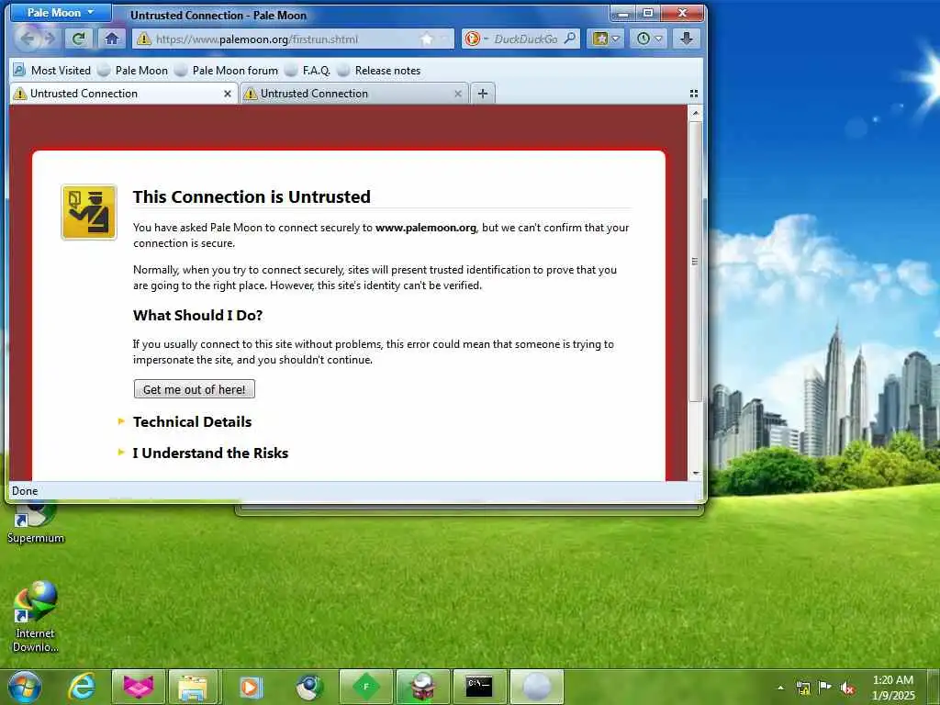
Task: Show all tabs using the grid icon
Action: pyautogui.click(x=694, y=94)
